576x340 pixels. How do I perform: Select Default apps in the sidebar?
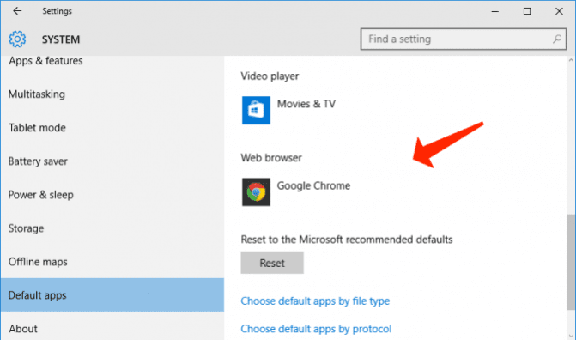(112, 294)
